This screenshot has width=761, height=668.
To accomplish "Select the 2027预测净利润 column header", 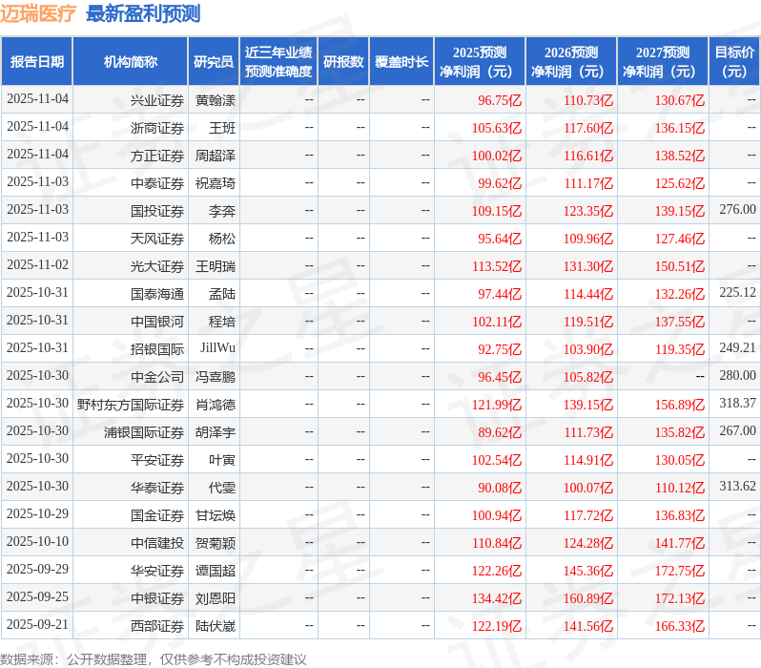I will point(663,62).
